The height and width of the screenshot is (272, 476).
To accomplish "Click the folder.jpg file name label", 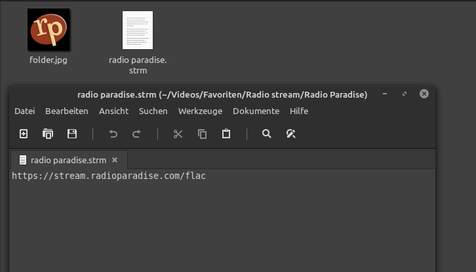I will pos(49,60).
